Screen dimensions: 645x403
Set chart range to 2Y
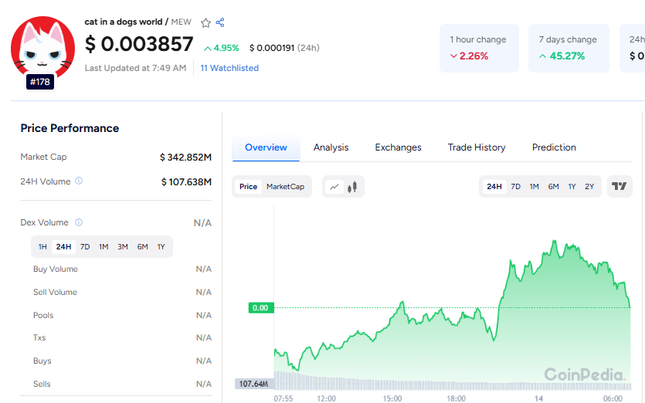point(589,187)
